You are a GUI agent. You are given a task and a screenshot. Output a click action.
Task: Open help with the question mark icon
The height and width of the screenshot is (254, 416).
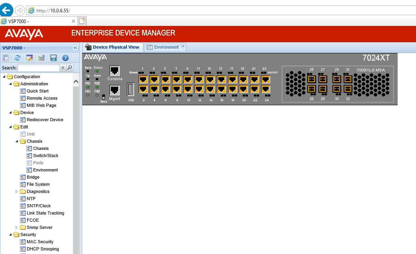pos(65,58)
